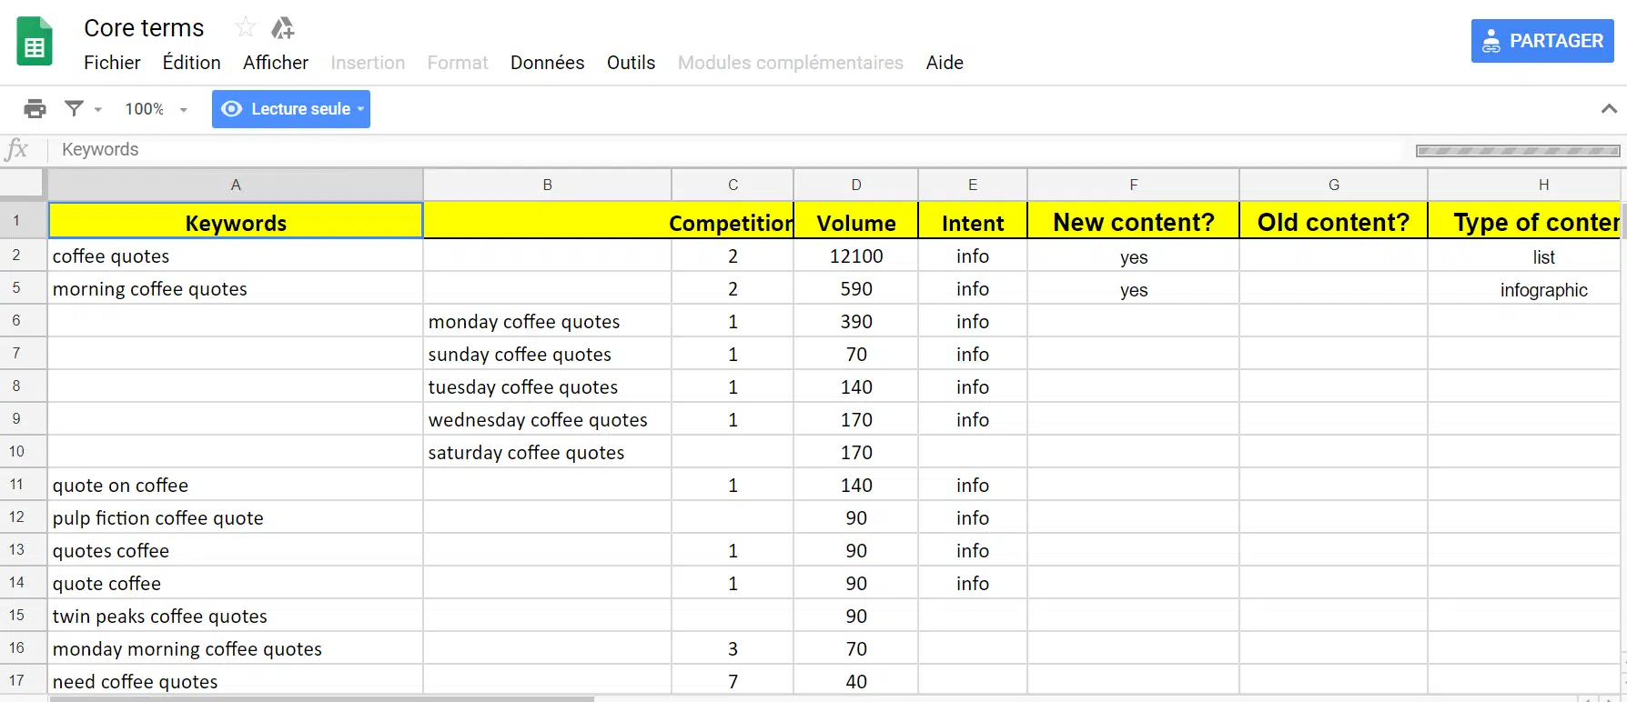
Task: Open the Outils menu
Action: point(631,63)
